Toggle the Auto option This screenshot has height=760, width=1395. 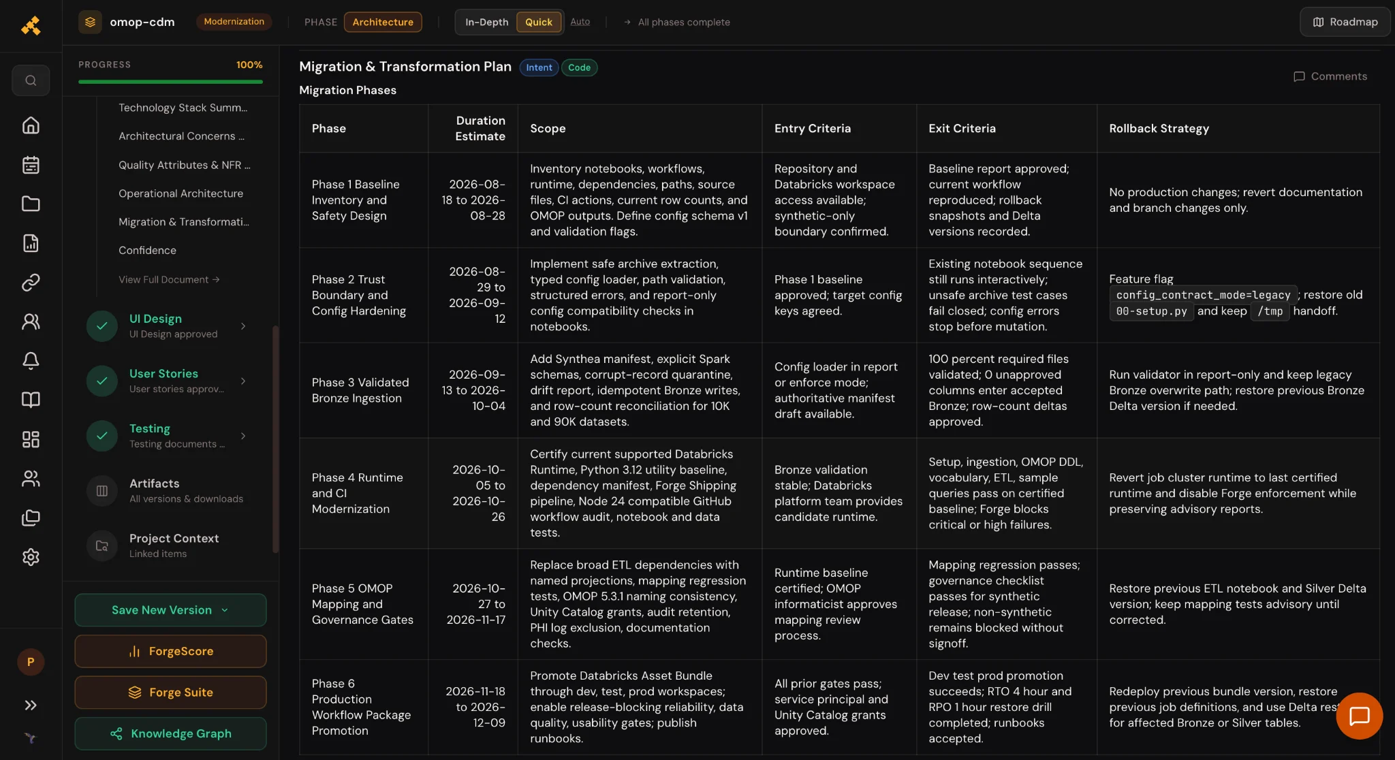pos(580,22)
